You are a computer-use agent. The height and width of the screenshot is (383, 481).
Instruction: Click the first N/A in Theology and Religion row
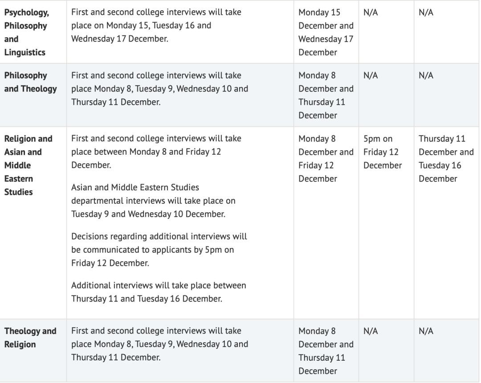click(x=371, y=331)
